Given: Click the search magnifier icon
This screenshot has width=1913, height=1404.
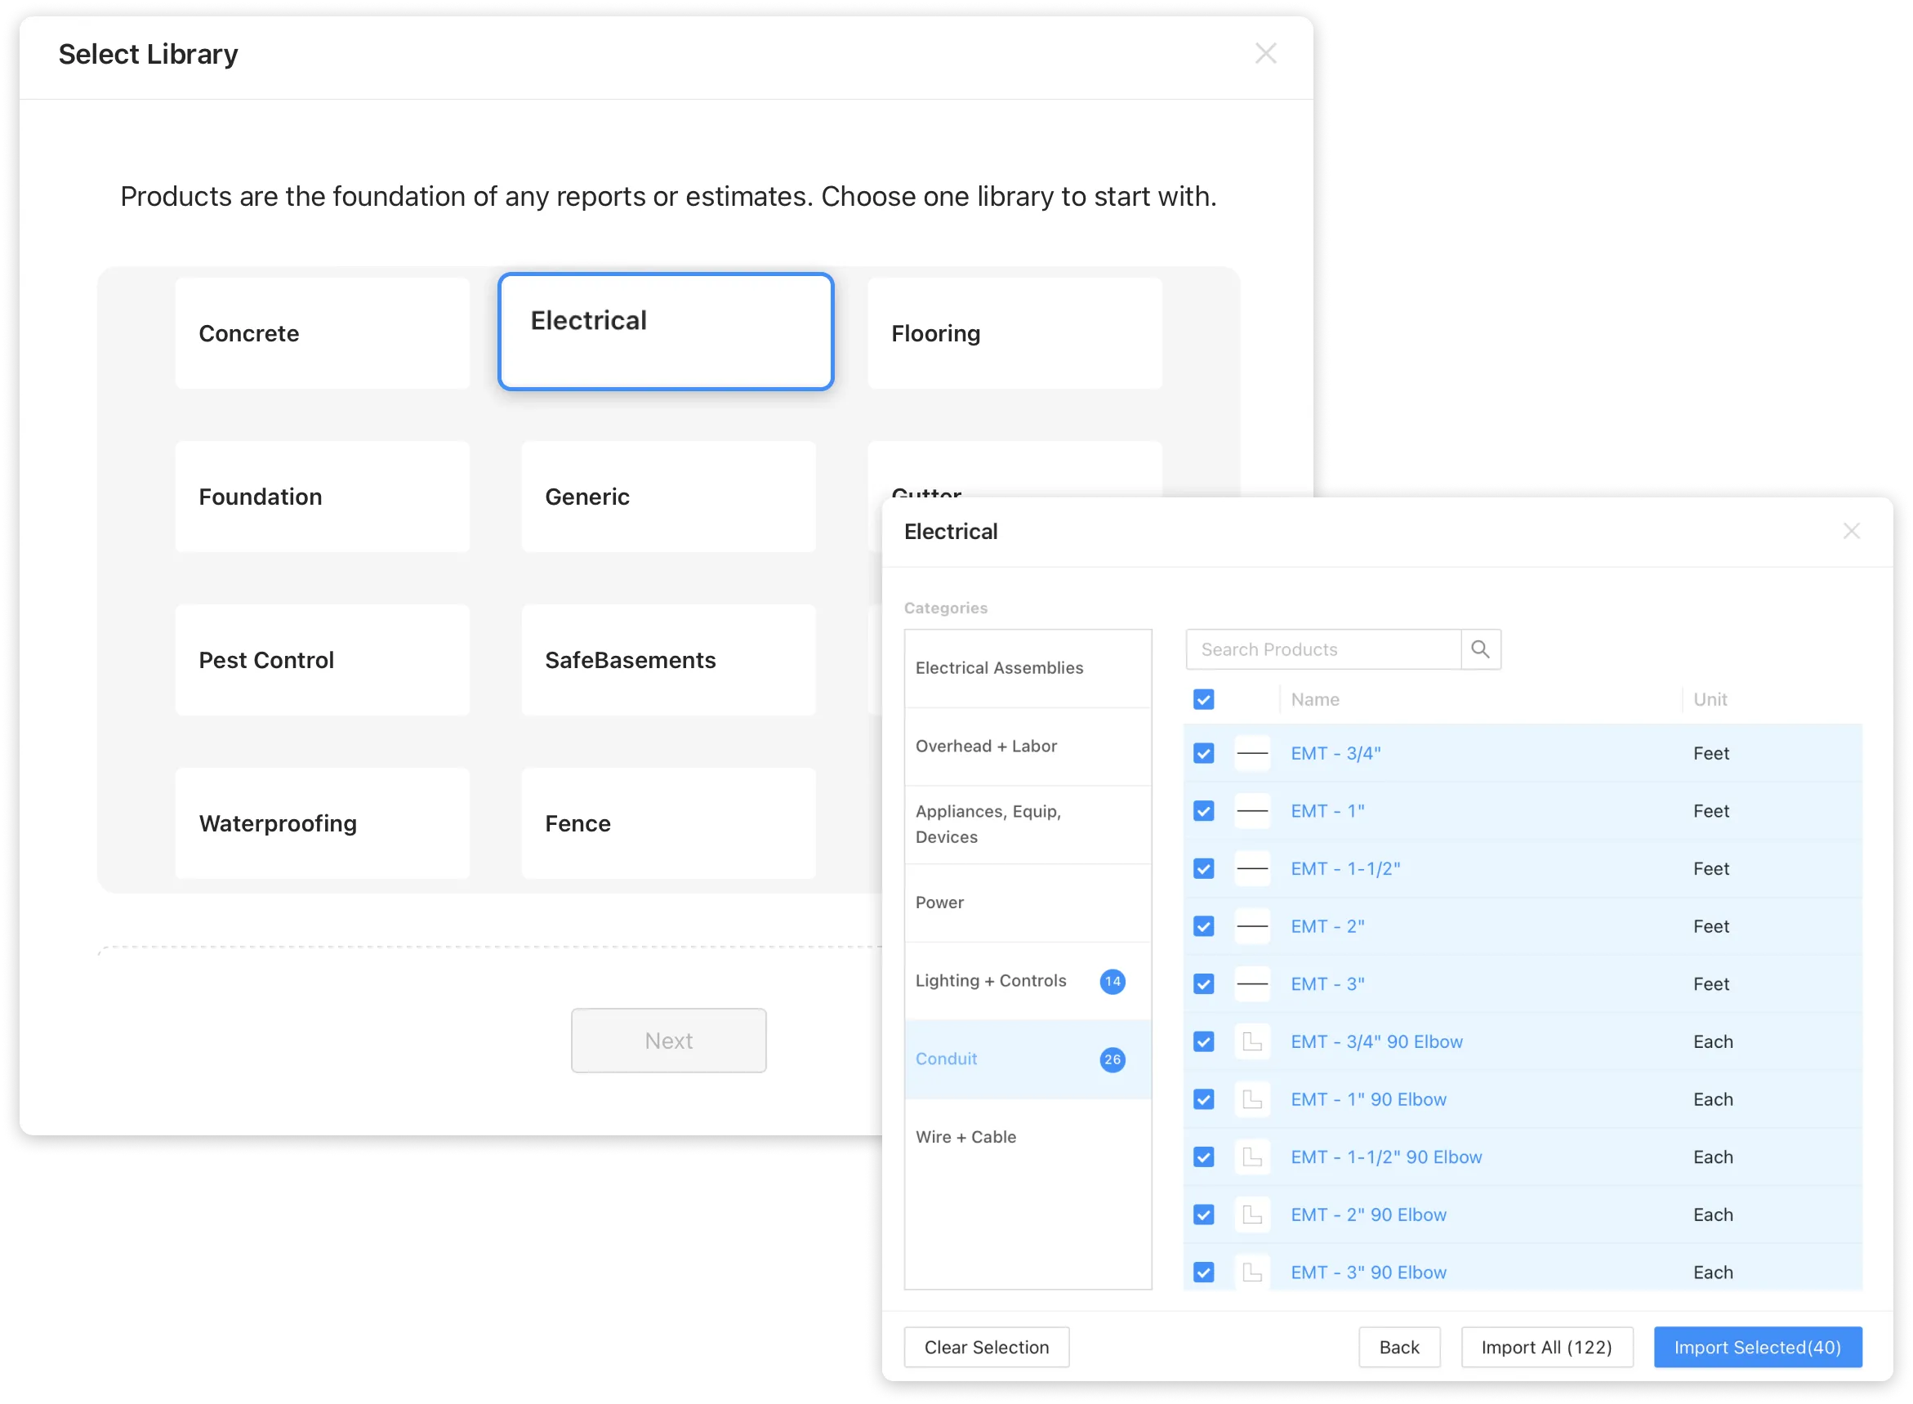Looking at the screenshot, I should [x=1479, y=649].
